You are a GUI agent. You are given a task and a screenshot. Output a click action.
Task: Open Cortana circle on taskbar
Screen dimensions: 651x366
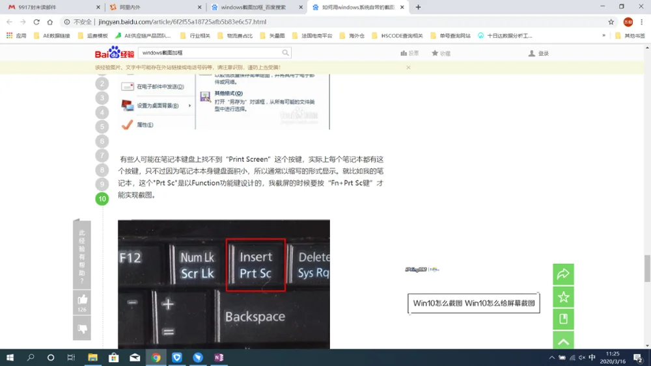[51, 358]
